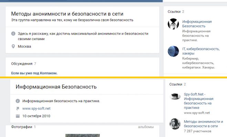Image resolution: width=227 pixels, height=137 pixels.
Task: Open the Фотографии section header
Action: click(x=21, y=127)
